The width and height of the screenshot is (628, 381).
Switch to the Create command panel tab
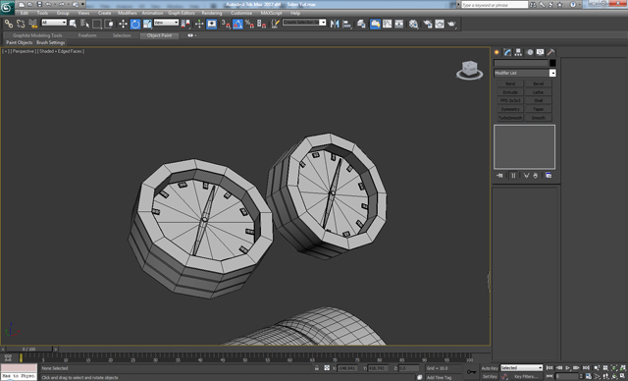497,52
